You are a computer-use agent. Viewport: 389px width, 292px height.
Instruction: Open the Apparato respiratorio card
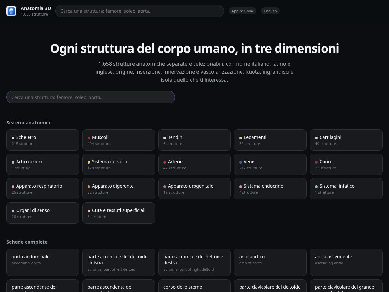click(43, 189)
